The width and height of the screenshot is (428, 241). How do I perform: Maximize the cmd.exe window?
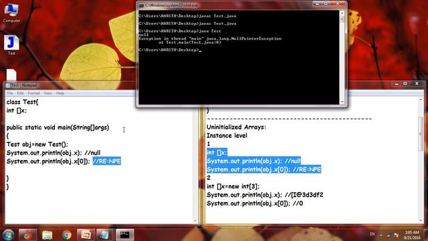(326, 4)
